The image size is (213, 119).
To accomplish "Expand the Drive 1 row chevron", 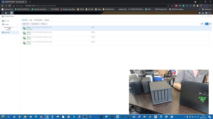I will click(209, 28).
